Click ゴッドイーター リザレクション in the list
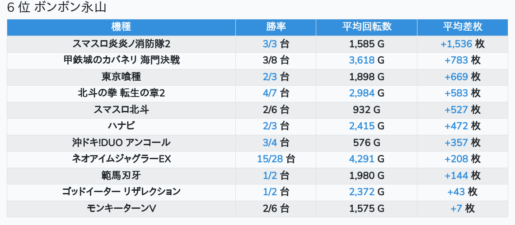 [x=121, y=192]
